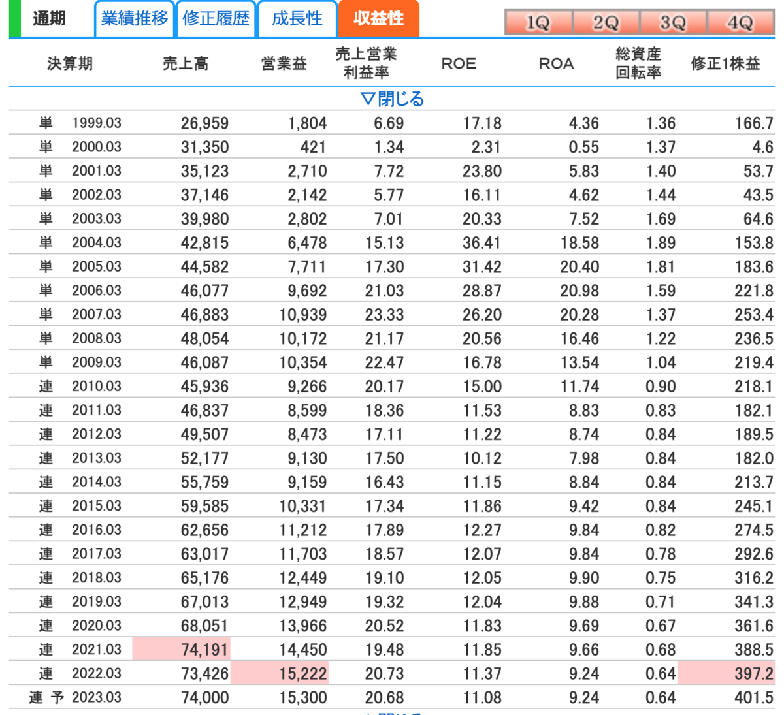This screenshot has height=715, width=784.
Task: Collapse table with ▽閉じる link
Action: pyautogui.click(x=393, y=99)
